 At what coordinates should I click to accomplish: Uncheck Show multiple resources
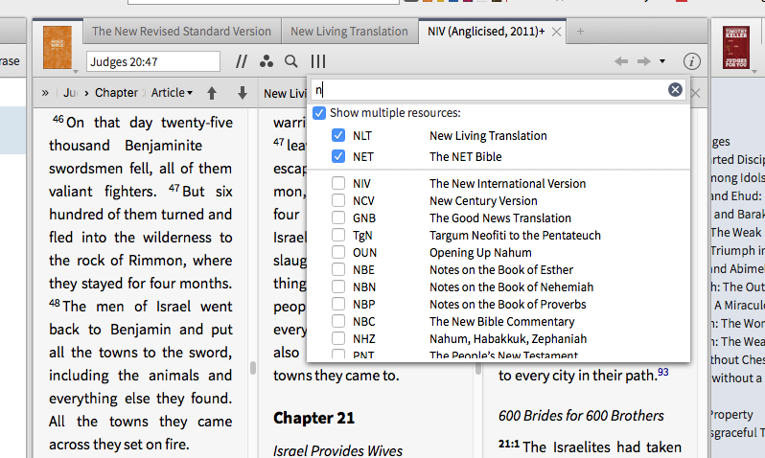click(x=319, y=113)
